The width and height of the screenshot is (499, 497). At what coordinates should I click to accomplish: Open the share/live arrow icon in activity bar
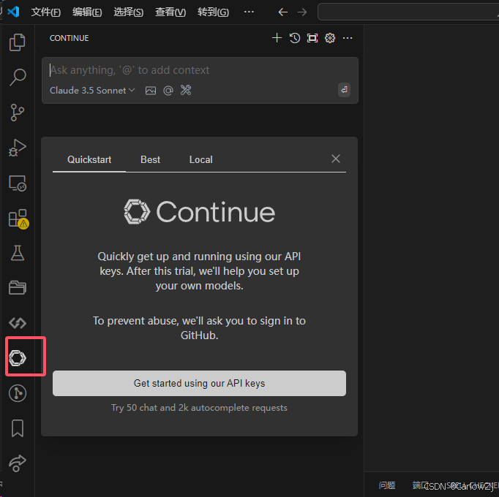click(18, 463)
